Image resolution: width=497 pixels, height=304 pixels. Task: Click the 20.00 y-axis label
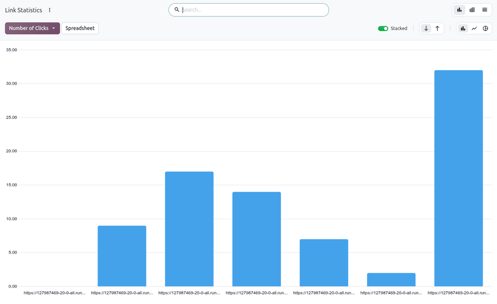click(11, 151)
